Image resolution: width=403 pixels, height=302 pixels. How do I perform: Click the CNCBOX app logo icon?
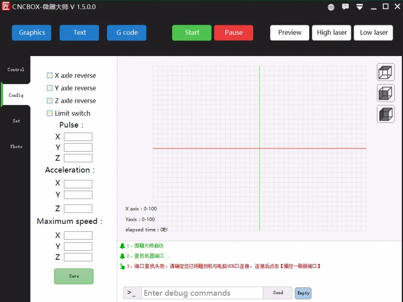6,6
